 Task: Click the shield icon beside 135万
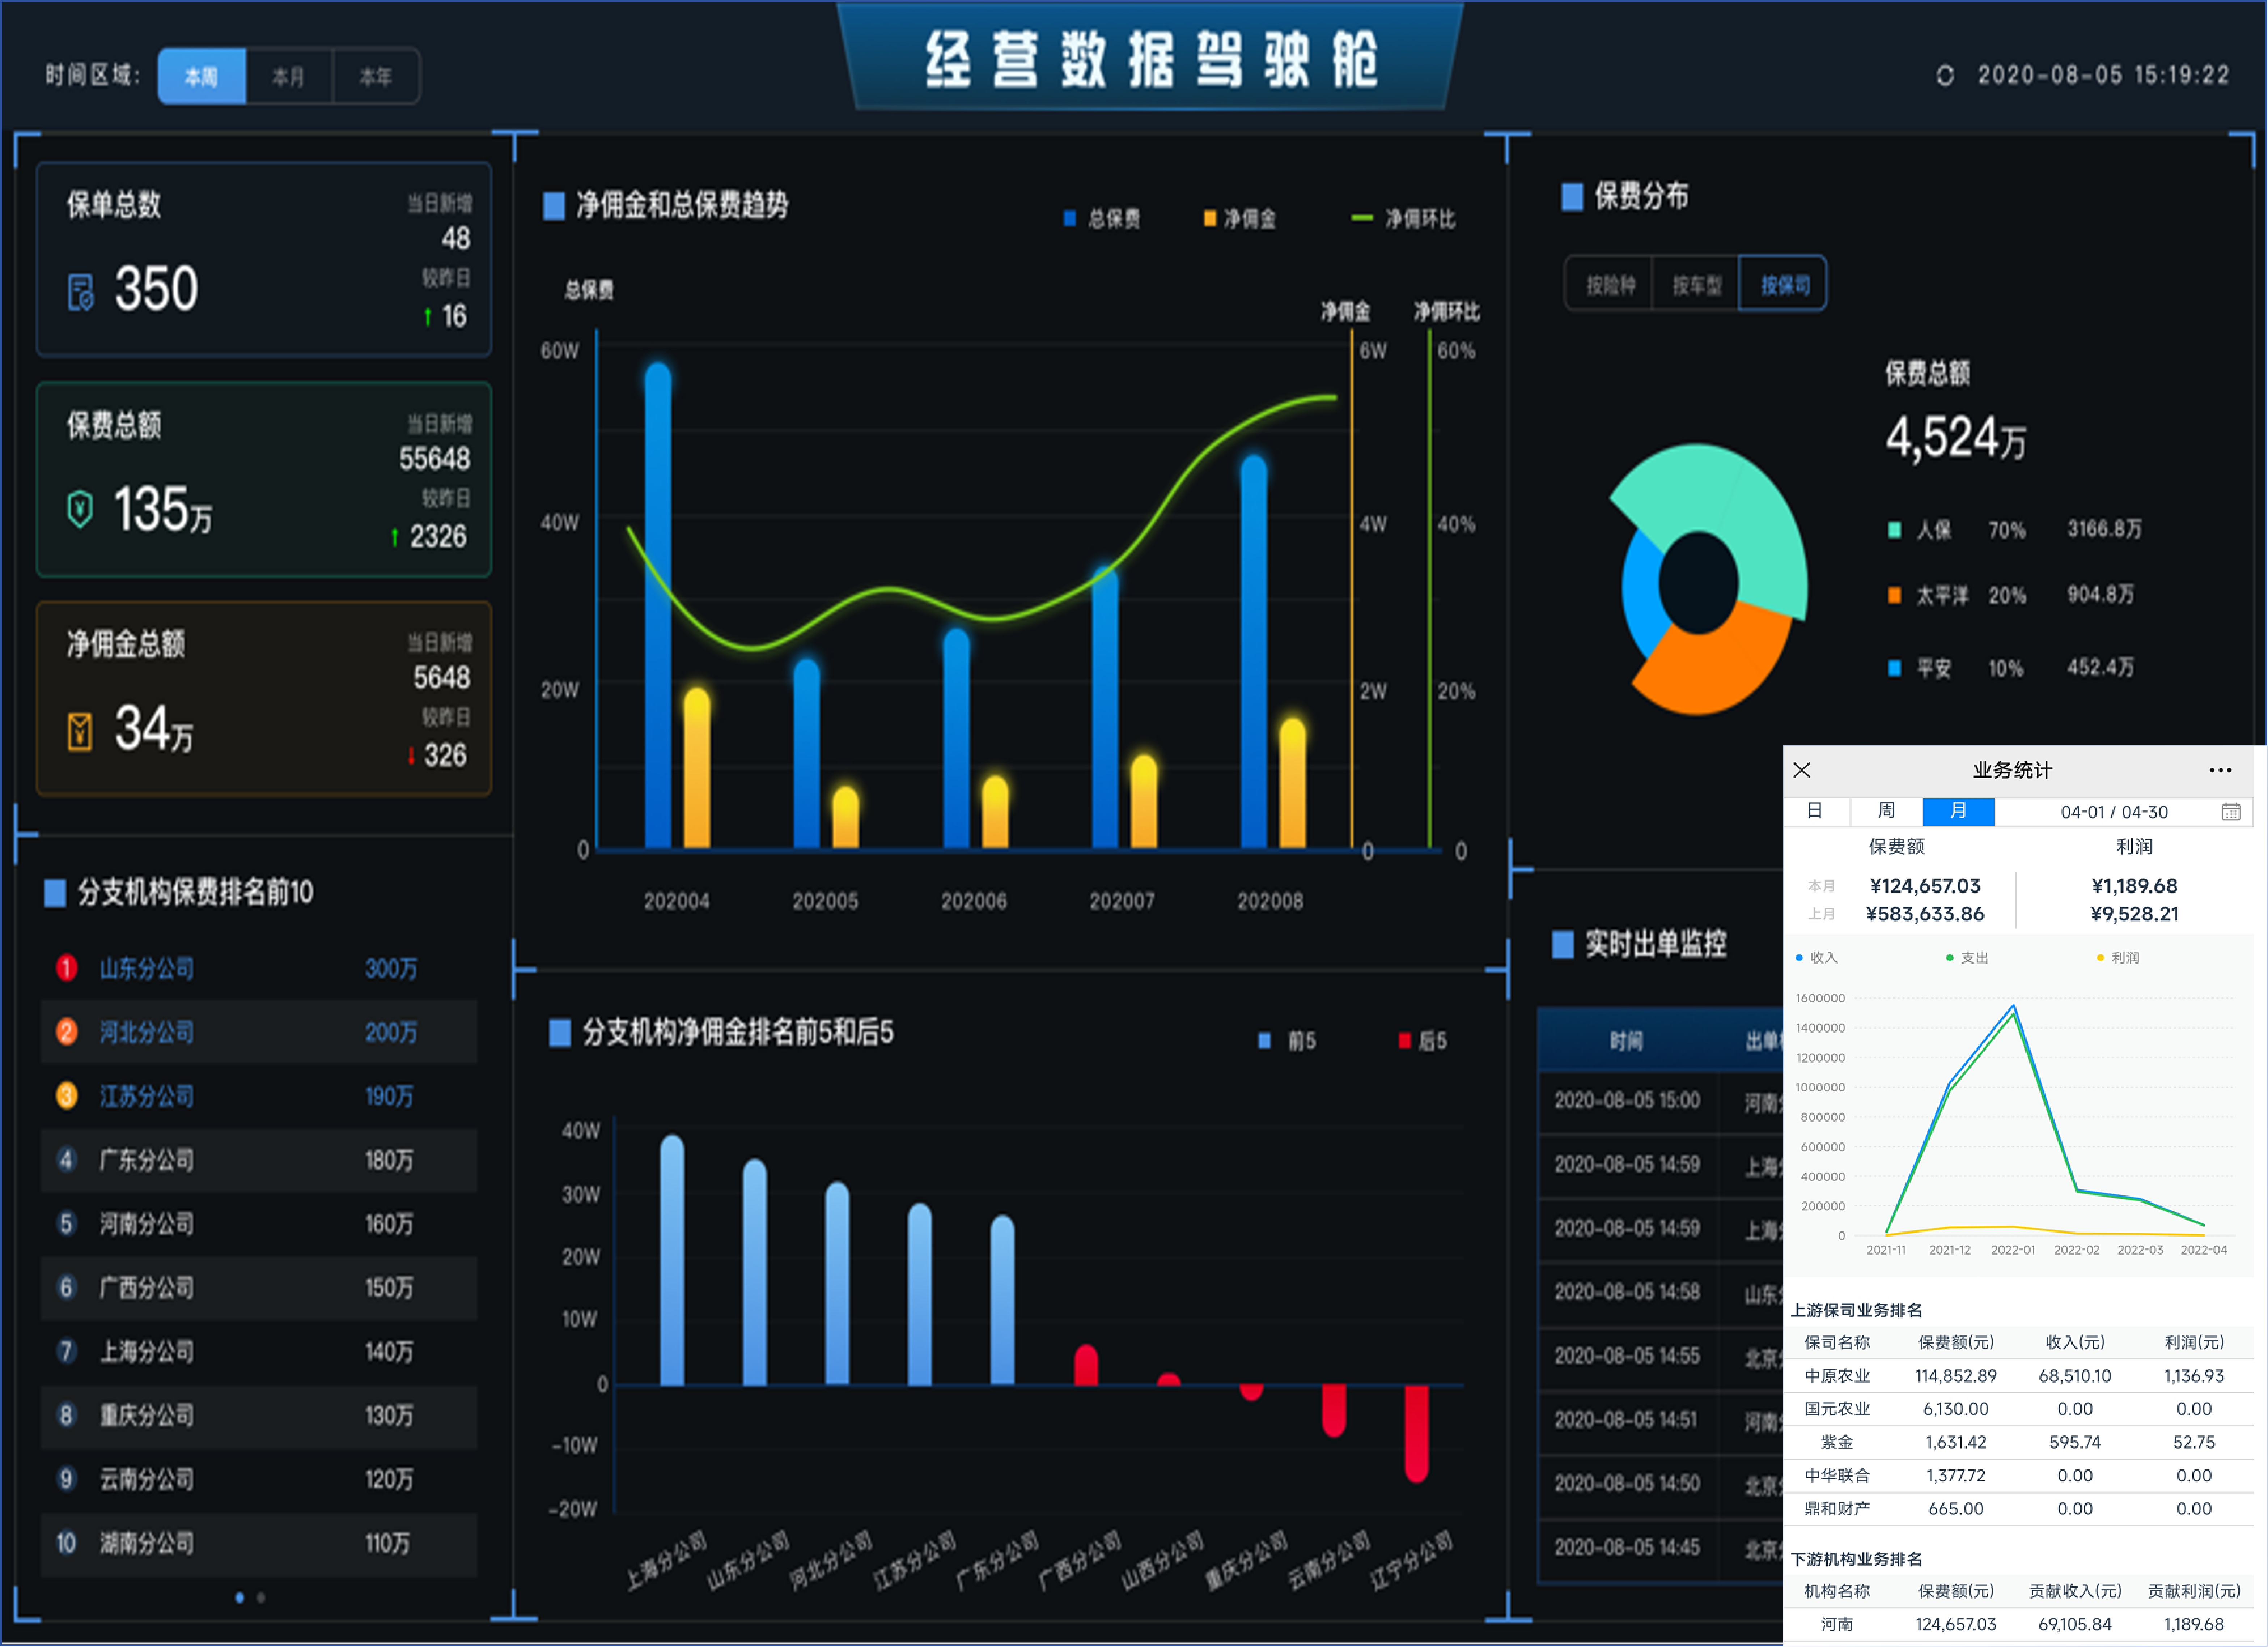(x=80, y=509)
